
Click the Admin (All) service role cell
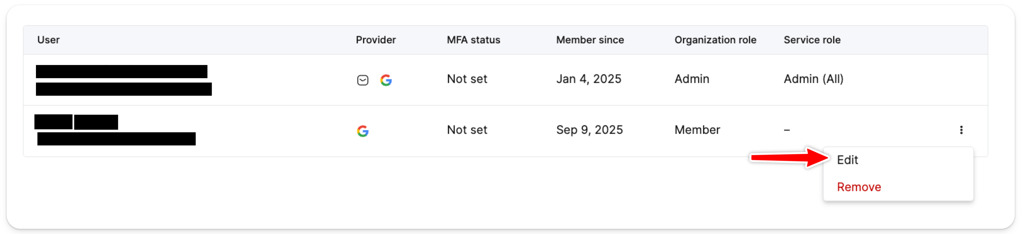813,79
